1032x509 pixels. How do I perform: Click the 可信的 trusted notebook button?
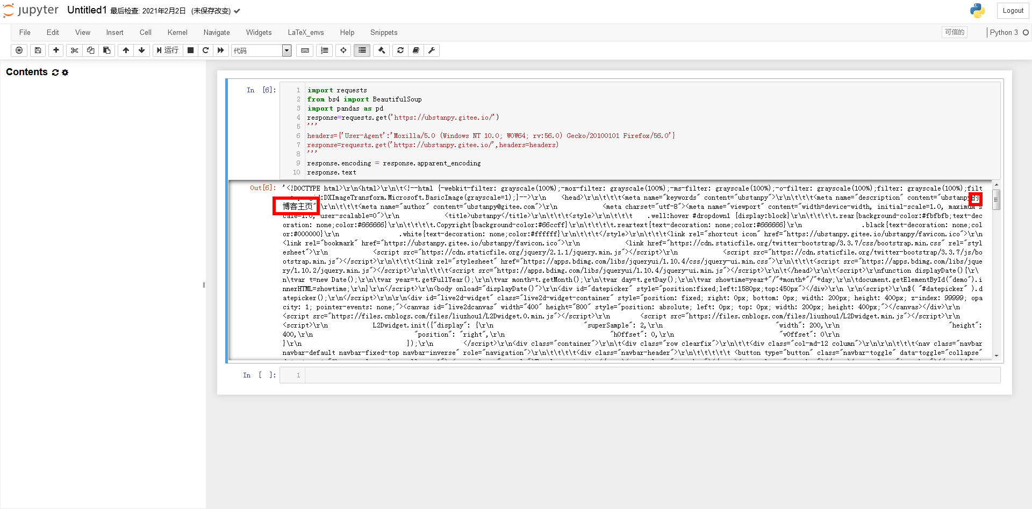[955, 32]
